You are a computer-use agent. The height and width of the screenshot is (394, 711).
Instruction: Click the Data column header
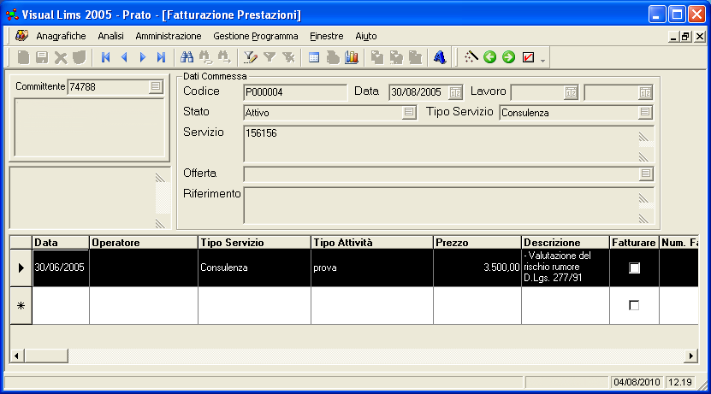pos(60,242)
